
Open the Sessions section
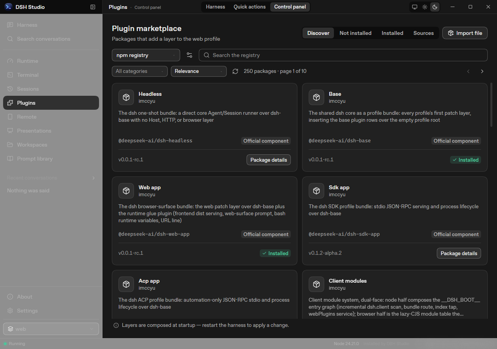[51, 89]
